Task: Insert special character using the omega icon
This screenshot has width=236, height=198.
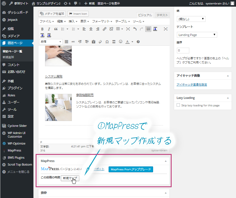Action: click(107, 42)
